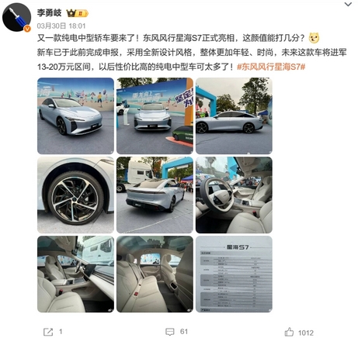Open the wheel close-up photo

pyautogui.click(x=75, y=195)
